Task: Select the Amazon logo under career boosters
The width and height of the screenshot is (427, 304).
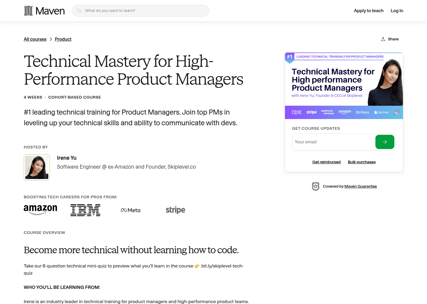Action: click(x=40, y=210)
